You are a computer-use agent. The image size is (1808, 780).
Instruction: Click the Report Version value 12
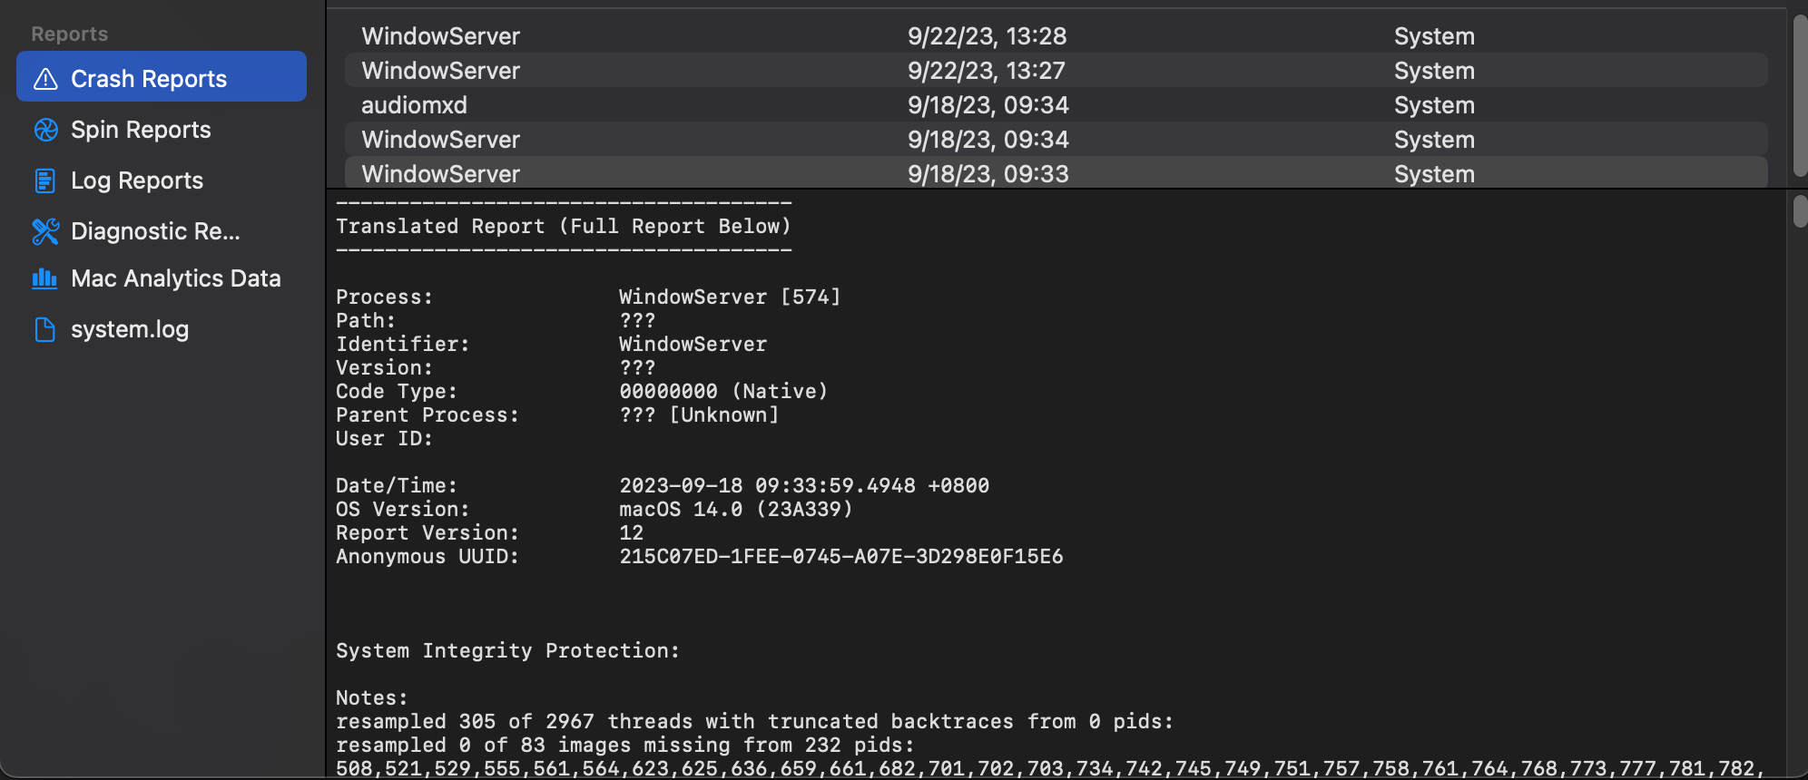[632, 532]
